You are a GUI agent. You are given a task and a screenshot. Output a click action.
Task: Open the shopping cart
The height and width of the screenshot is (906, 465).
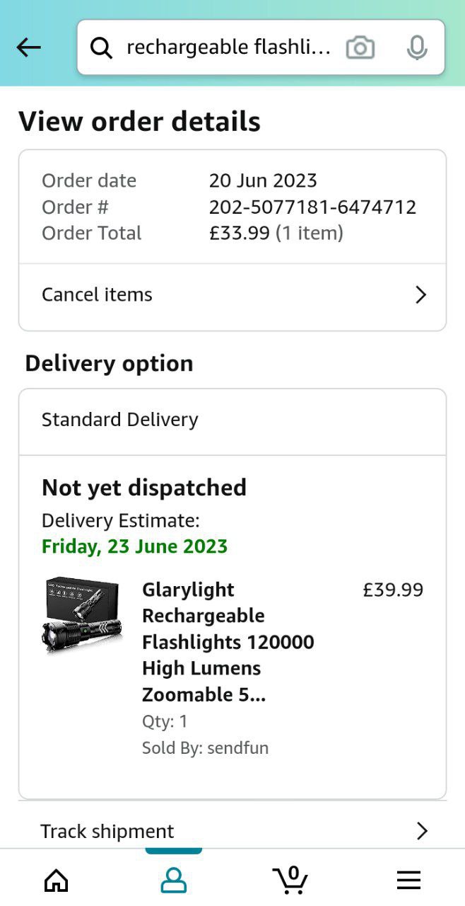point(290,880)
